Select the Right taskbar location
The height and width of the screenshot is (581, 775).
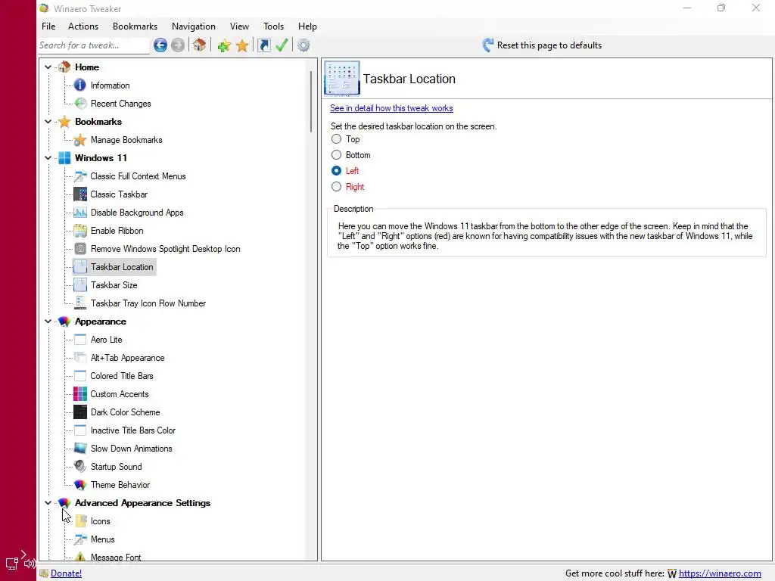click(x=336, y=187)
